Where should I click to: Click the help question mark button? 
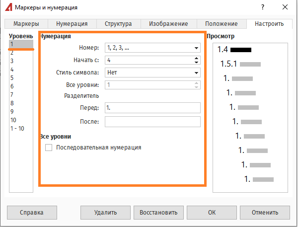tap(261, 7)
